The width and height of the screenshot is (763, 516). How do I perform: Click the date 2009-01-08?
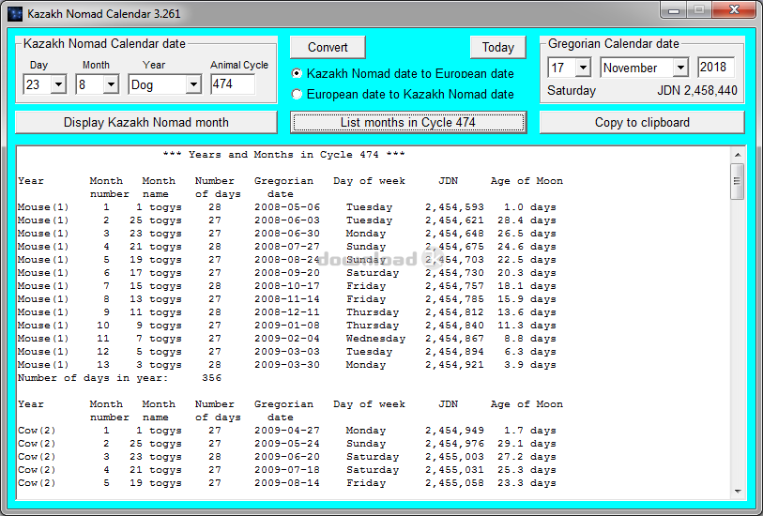287,326
